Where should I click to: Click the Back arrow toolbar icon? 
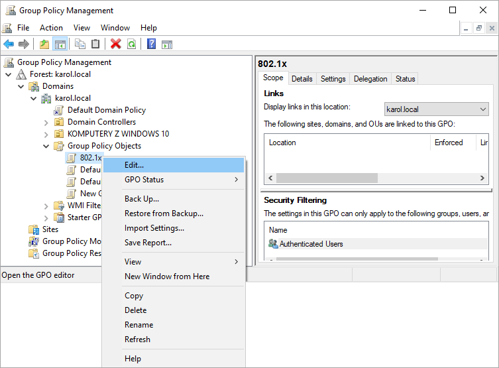(x=9, y=44)
